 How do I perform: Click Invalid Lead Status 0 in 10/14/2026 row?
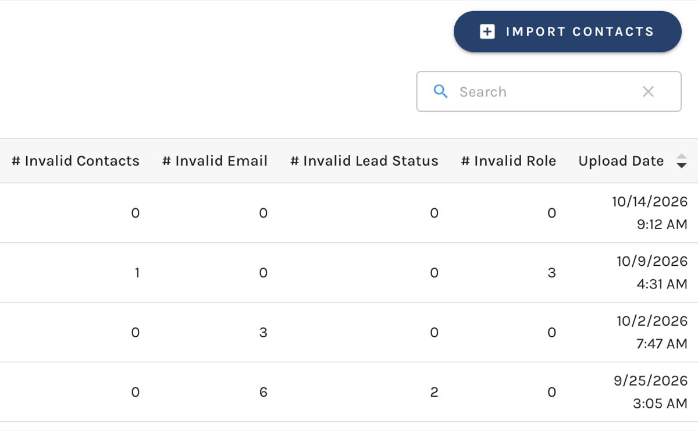click(x=434, y=213)
